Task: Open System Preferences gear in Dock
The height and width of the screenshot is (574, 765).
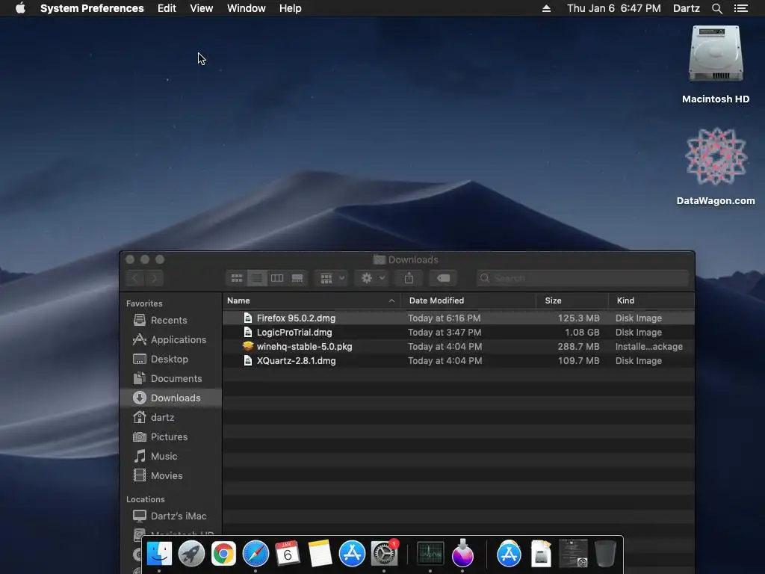Action: [x=384, y=554]
